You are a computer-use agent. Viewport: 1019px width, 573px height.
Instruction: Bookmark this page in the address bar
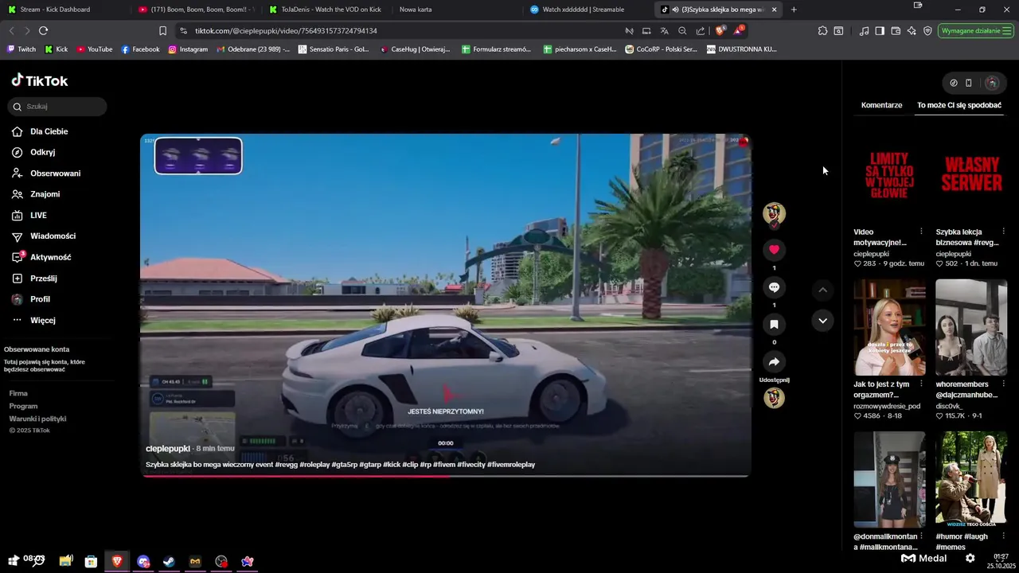coord(163,30)
